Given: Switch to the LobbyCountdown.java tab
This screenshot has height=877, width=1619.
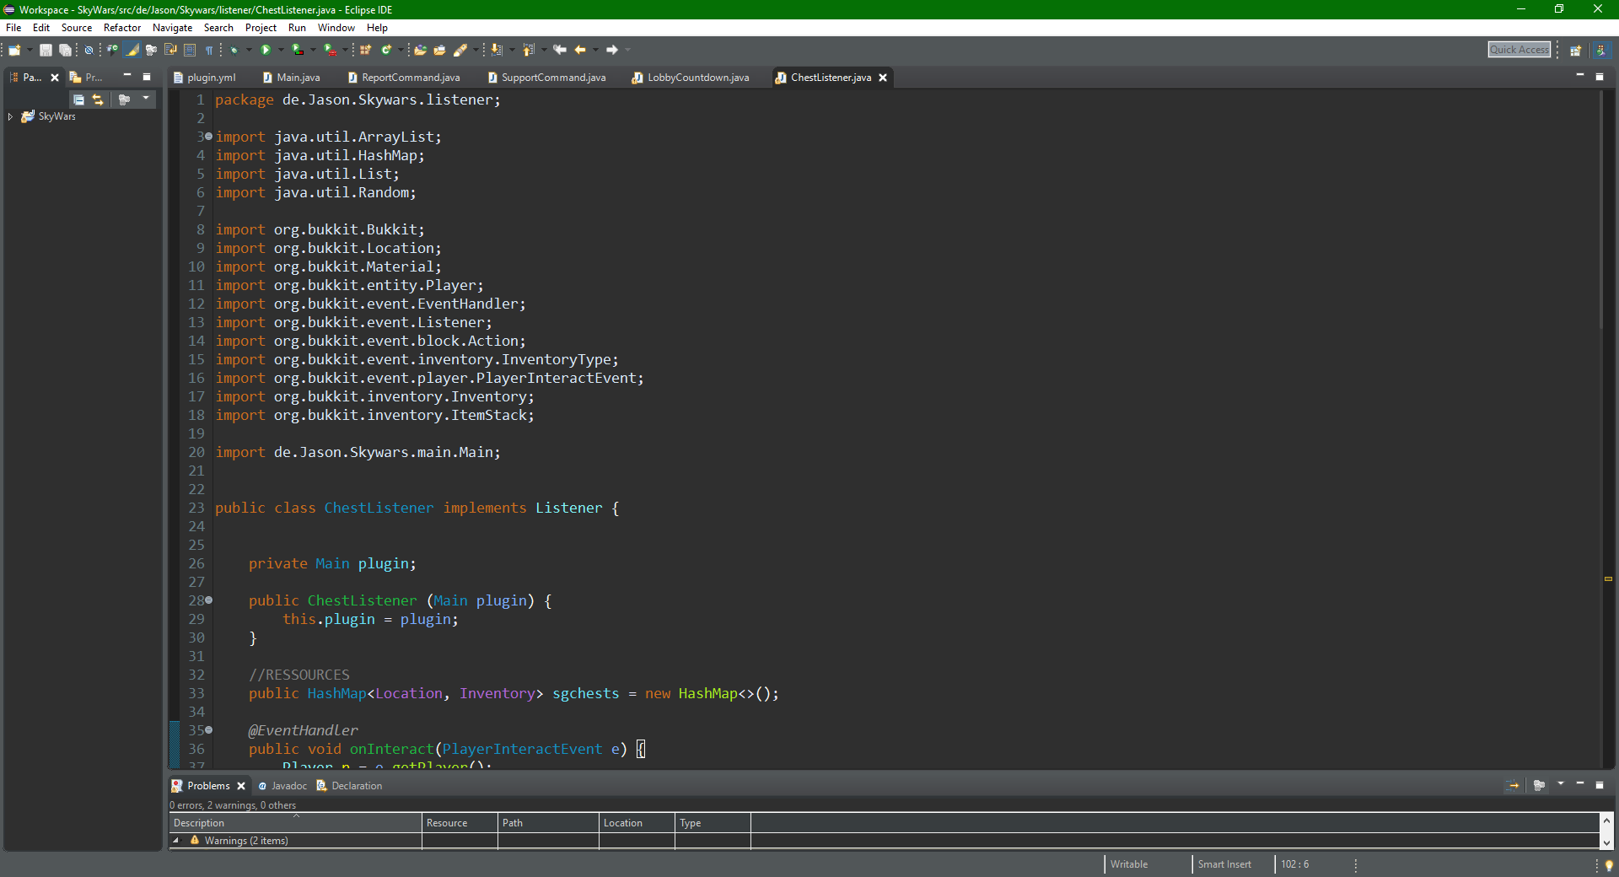Looking at the screenshot, I should [x=691, y=78].
